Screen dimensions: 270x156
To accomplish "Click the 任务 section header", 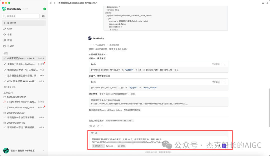I will (x=6, y=53).
